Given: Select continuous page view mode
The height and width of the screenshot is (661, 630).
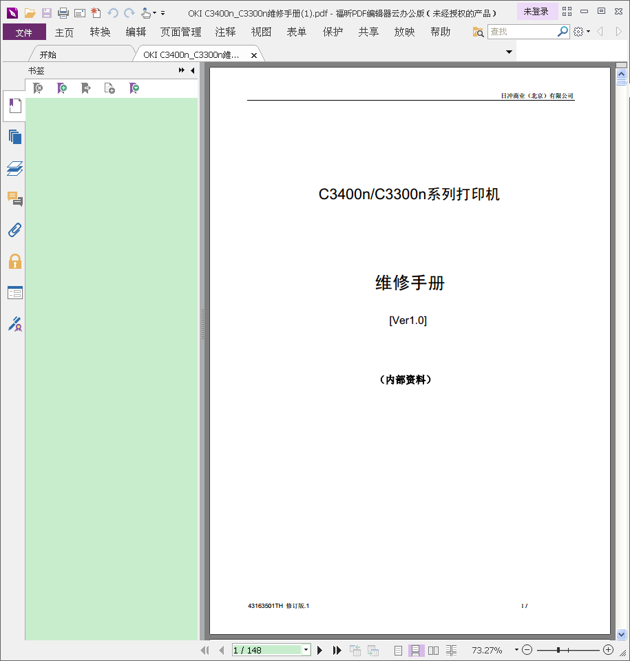Looking at the screenshot, I should tap(416, 651).
